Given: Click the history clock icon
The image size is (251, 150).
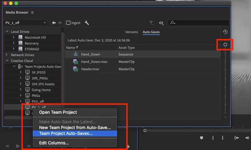Looking at the screenshot, I should point(225,32).
